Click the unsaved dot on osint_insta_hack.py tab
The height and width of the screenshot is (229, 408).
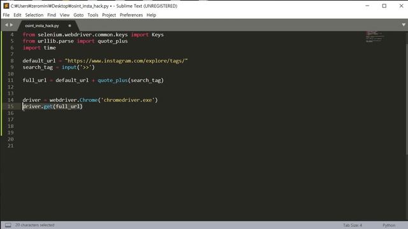pos(69,25)
